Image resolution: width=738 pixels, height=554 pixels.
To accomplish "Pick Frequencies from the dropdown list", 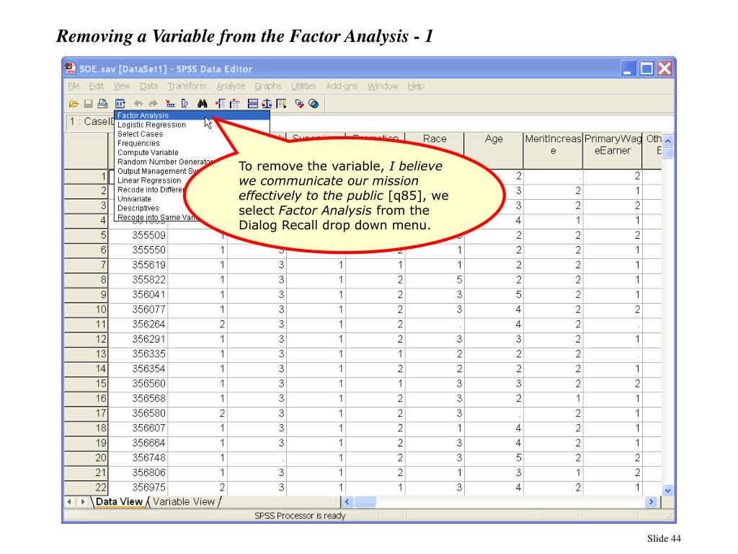I will pos(138,144).
